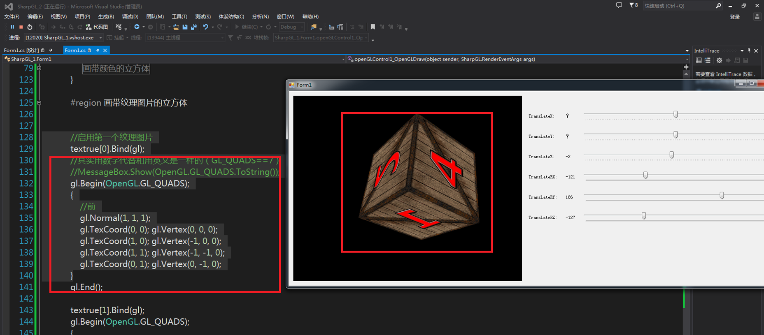This screenshot has height=335, width=764.
Task: Click the editor split-view handle
Action: click(x=686, y=67)
